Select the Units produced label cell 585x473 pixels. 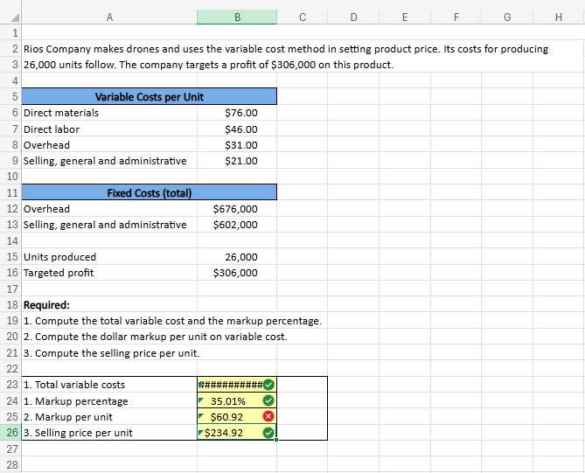(x=109, y=257)
